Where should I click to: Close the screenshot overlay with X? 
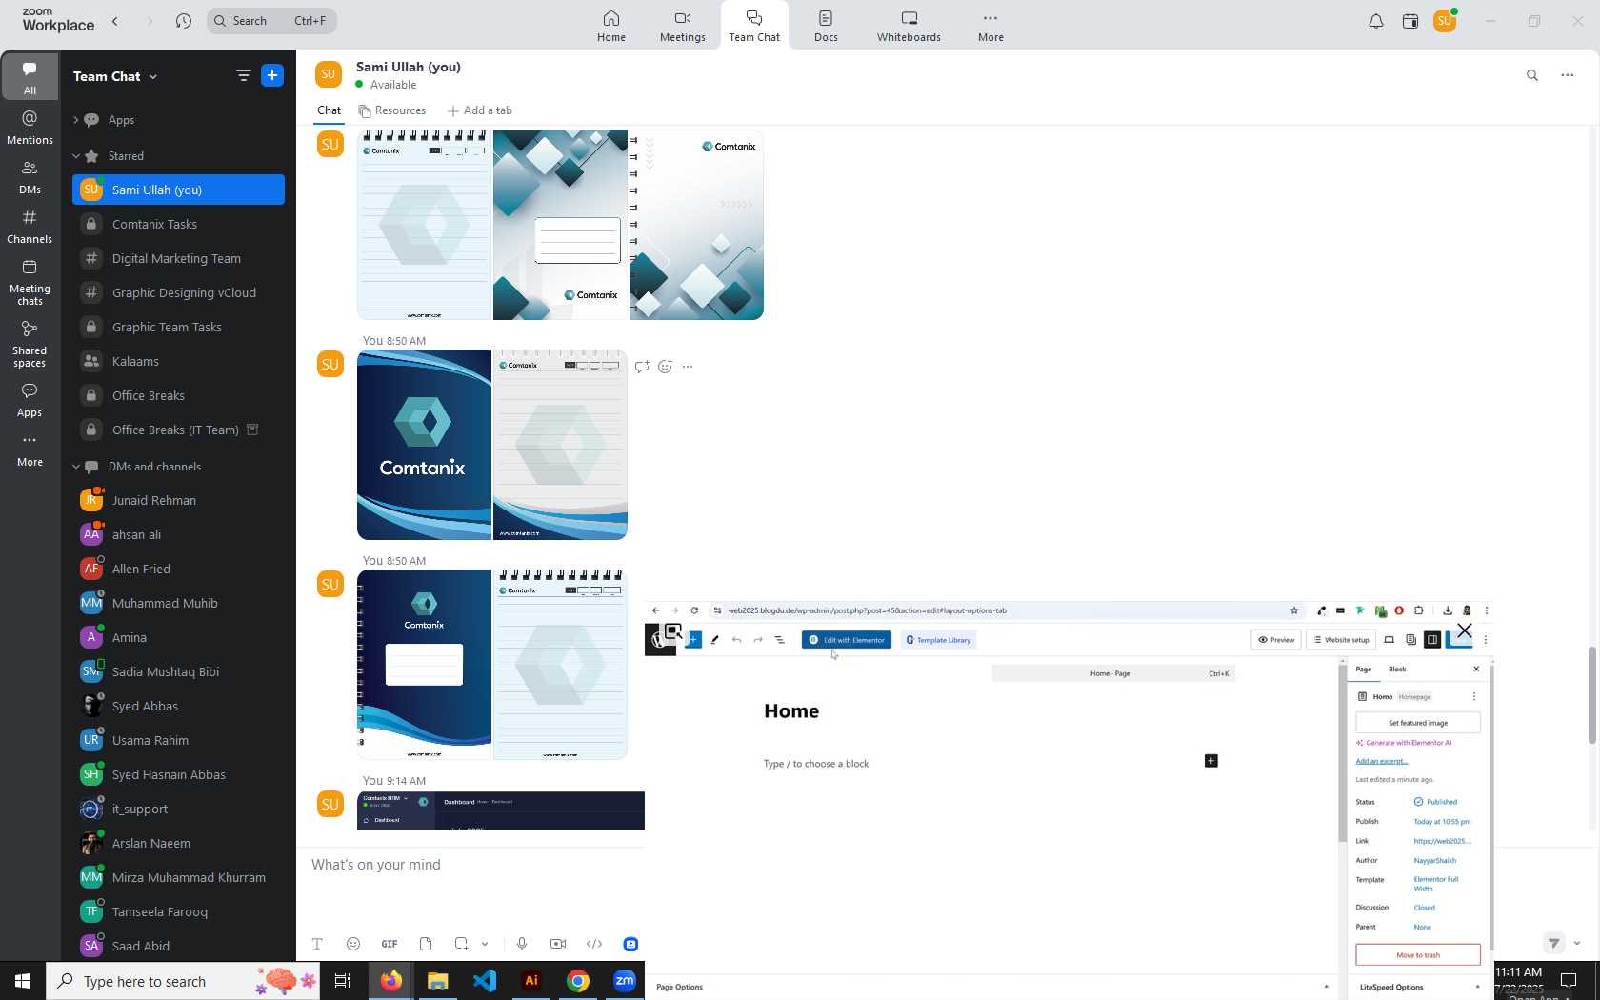pos(1465,630)
